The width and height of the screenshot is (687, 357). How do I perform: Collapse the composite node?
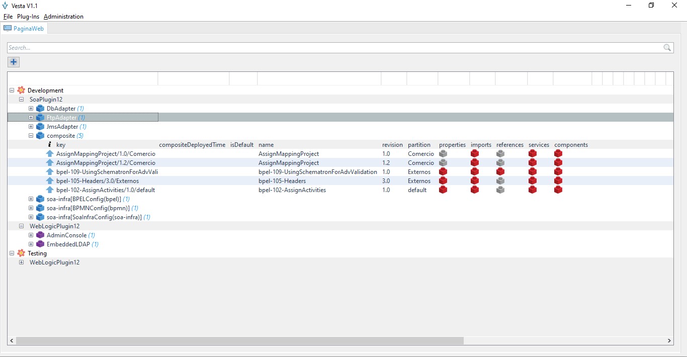tap(31, 136)
